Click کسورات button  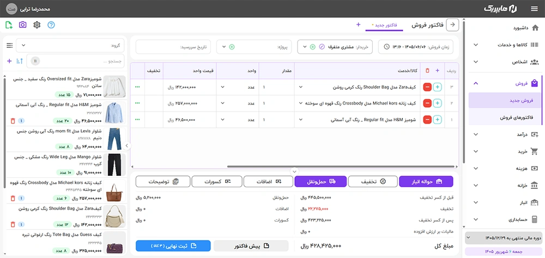point(217,181)
